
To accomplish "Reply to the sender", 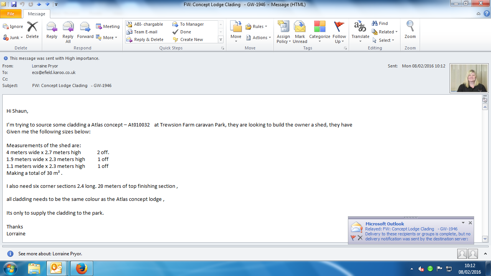I will (x=52, y=31).
